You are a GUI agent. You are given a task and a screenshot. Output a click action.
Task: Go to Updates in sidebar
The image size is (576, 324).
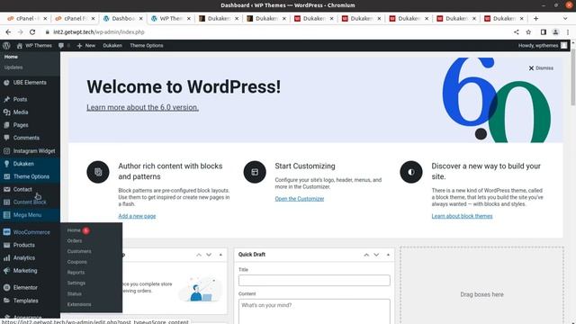pos(13,67)
